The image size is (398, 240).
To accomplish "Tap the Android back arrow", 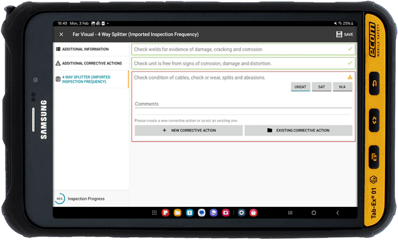I will [337, 213].
